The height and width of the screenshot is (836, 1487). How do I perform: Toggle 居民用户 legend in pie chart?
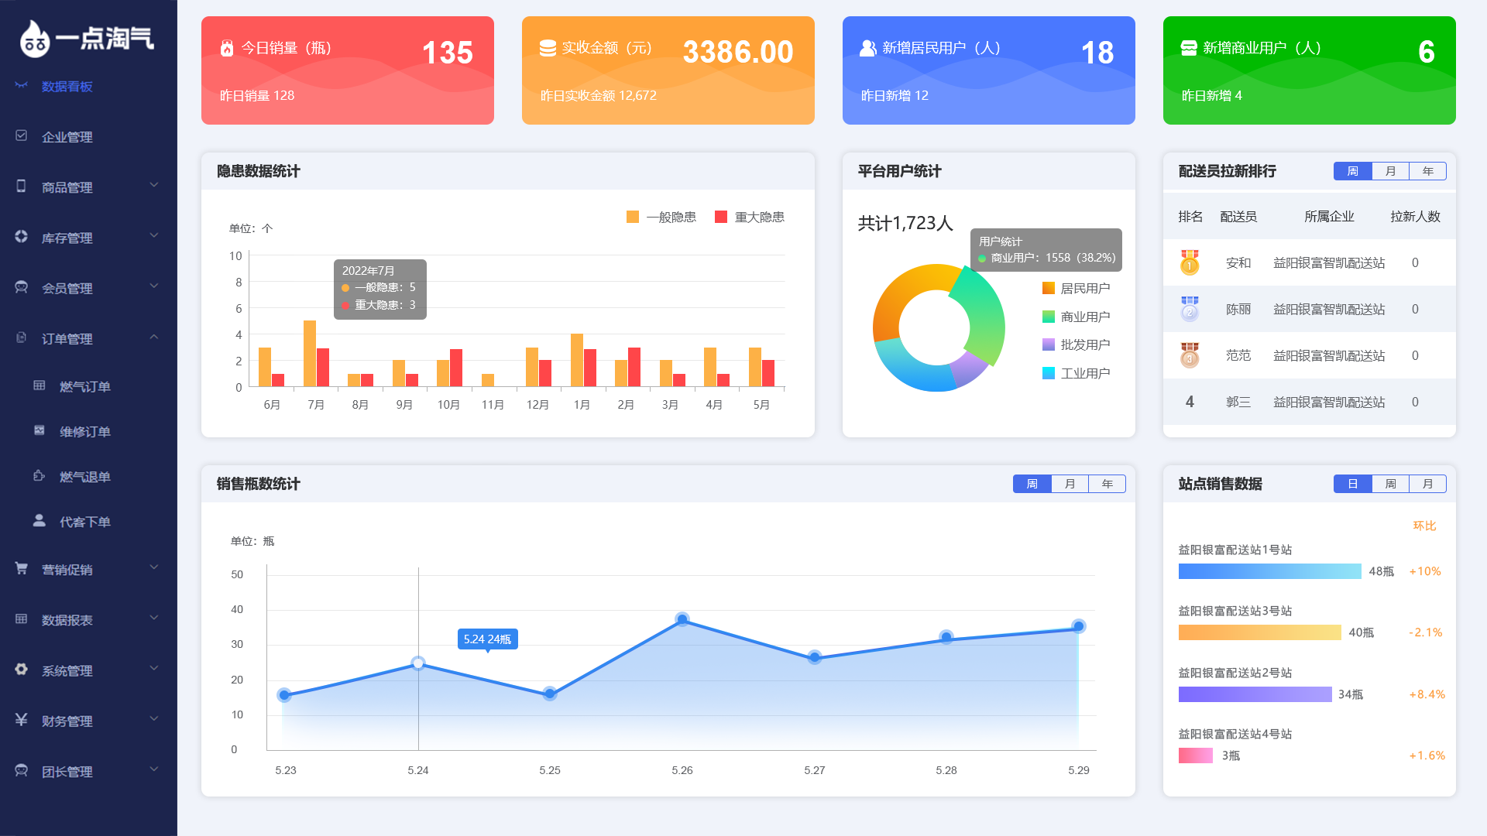tap(1076, 288)
